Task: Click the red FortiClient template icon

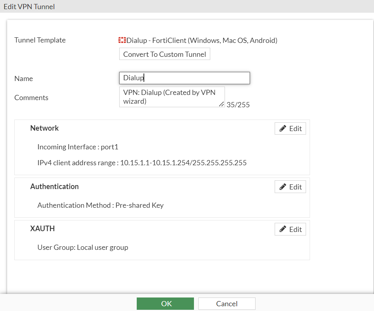Action: 122,40
